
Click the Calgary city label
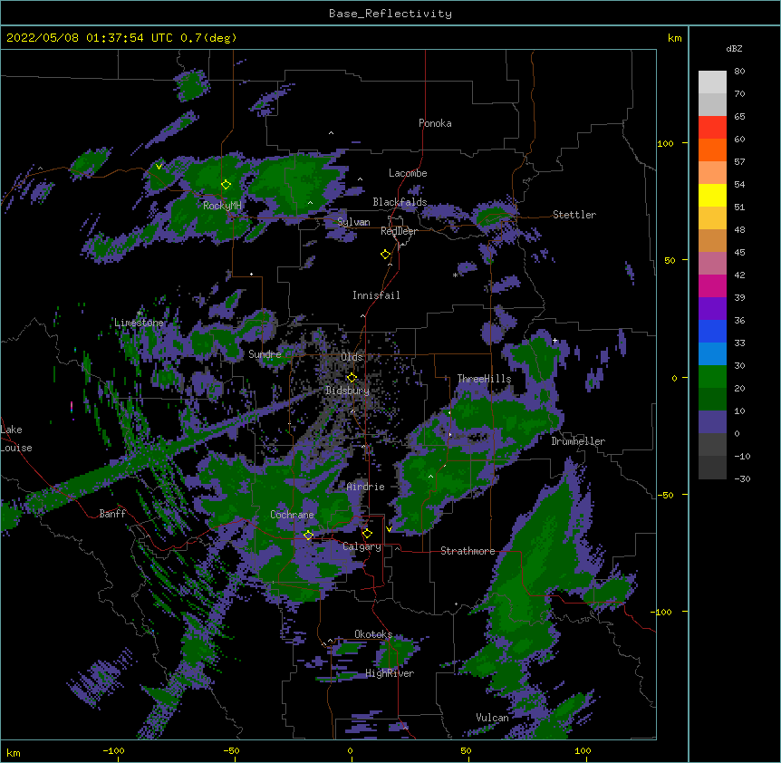click(x=362, y=546)
